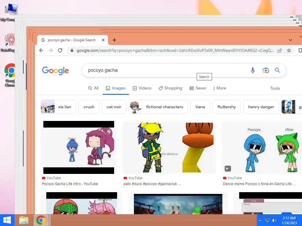Expand the tab search chevron

(x=290, y=40)
